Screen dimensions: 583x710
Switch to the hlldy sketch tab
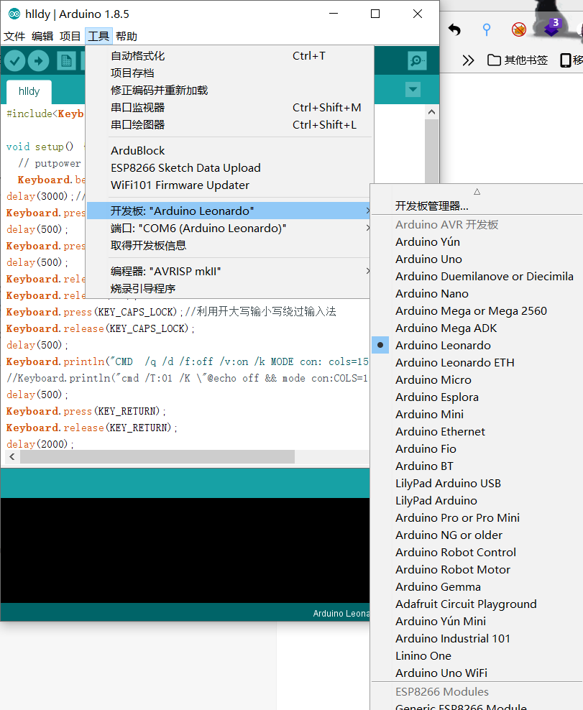(x=29, y=91)
